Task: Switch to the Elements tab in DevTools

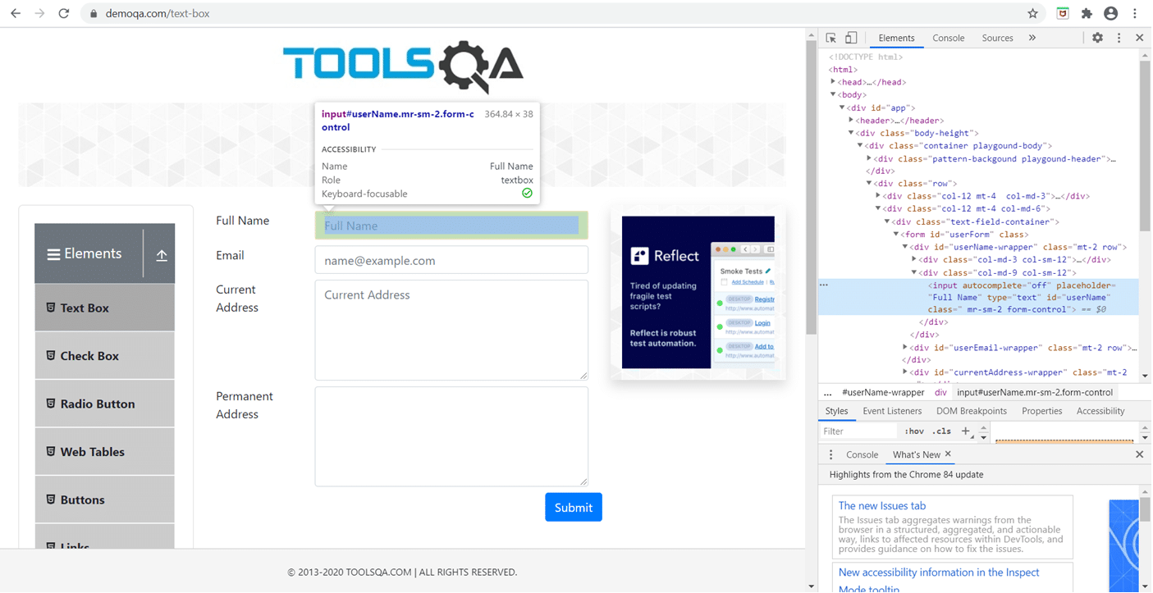Action: [896, 38]
